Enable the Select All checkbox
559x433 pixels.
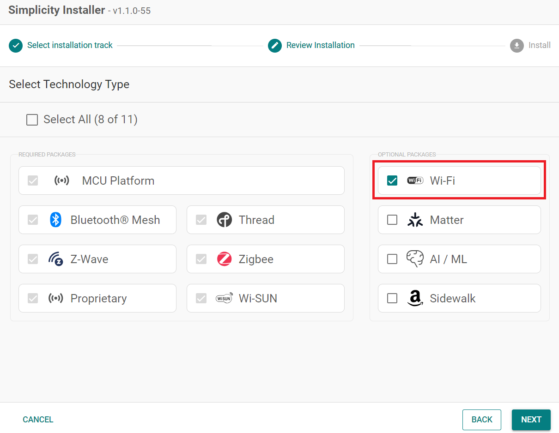[x=32, y=120]
